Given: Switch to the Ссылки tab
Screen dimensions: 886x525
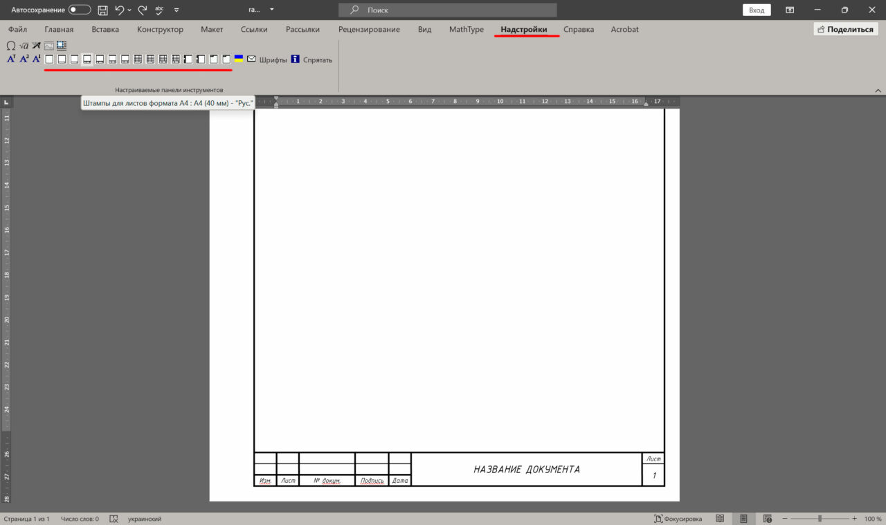Looking at the screenshot, I should [254, 30].
